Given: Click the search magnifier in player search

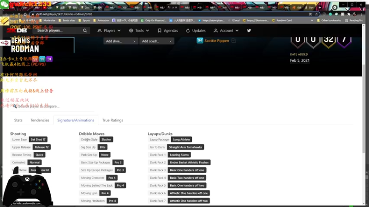Looking at the screenshot, I should pyautogui.click(x=85, y=30).
